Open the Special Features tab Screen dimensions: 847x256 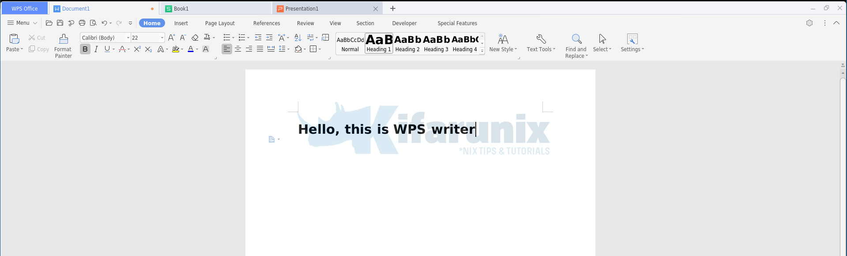(457, 23)
